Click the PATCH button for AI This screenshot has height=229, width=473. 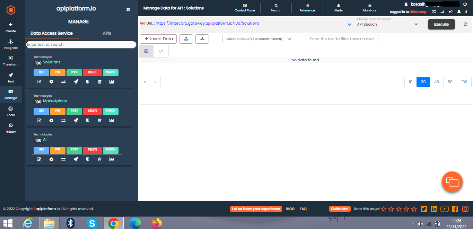[x=111, y=150]
